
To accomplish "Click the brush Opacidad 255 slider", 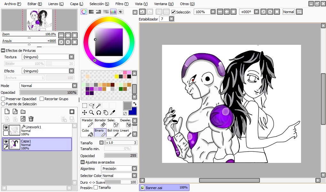I will pyautogui.click(x=120, y=156).
